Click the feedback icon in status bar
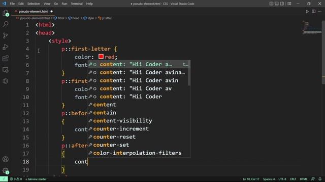 point(313,179)
